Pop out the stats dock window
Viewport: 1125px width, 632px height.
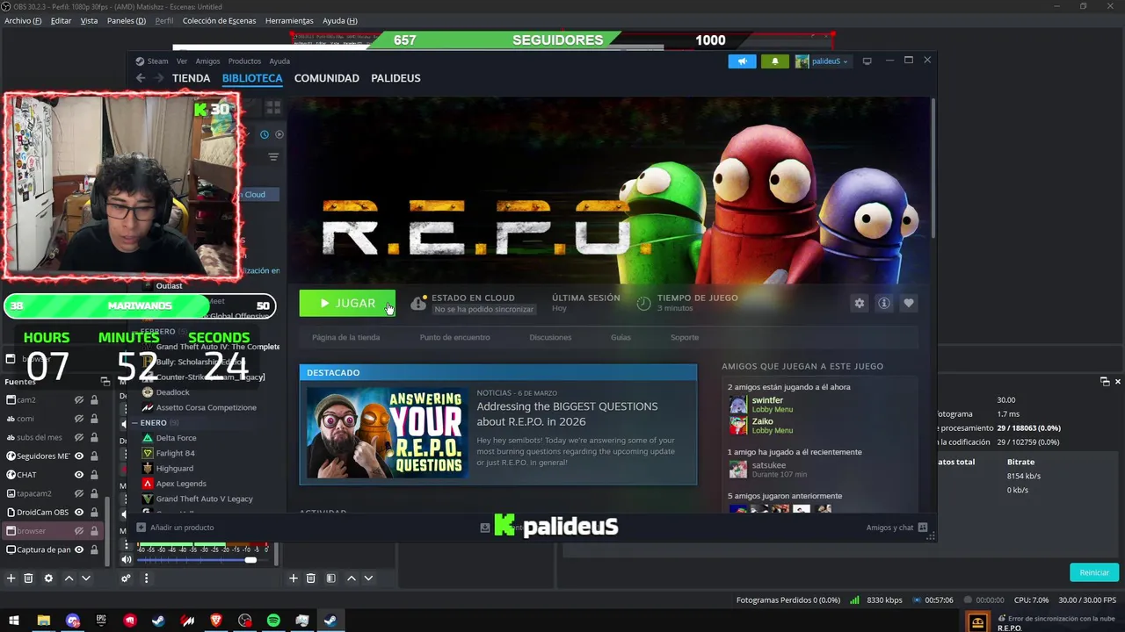click(x=1106, y=382)
